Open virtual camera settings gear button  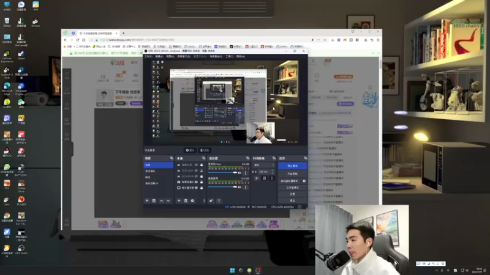pyautogui.click(x=304, y=181)
